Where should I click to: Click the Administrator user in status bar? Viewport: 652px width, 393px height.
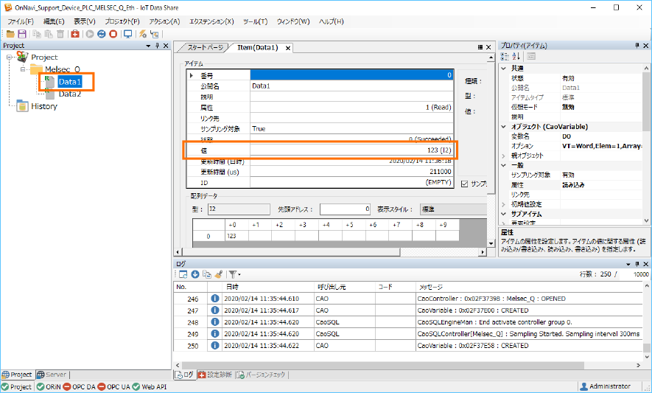click(606, 386)
